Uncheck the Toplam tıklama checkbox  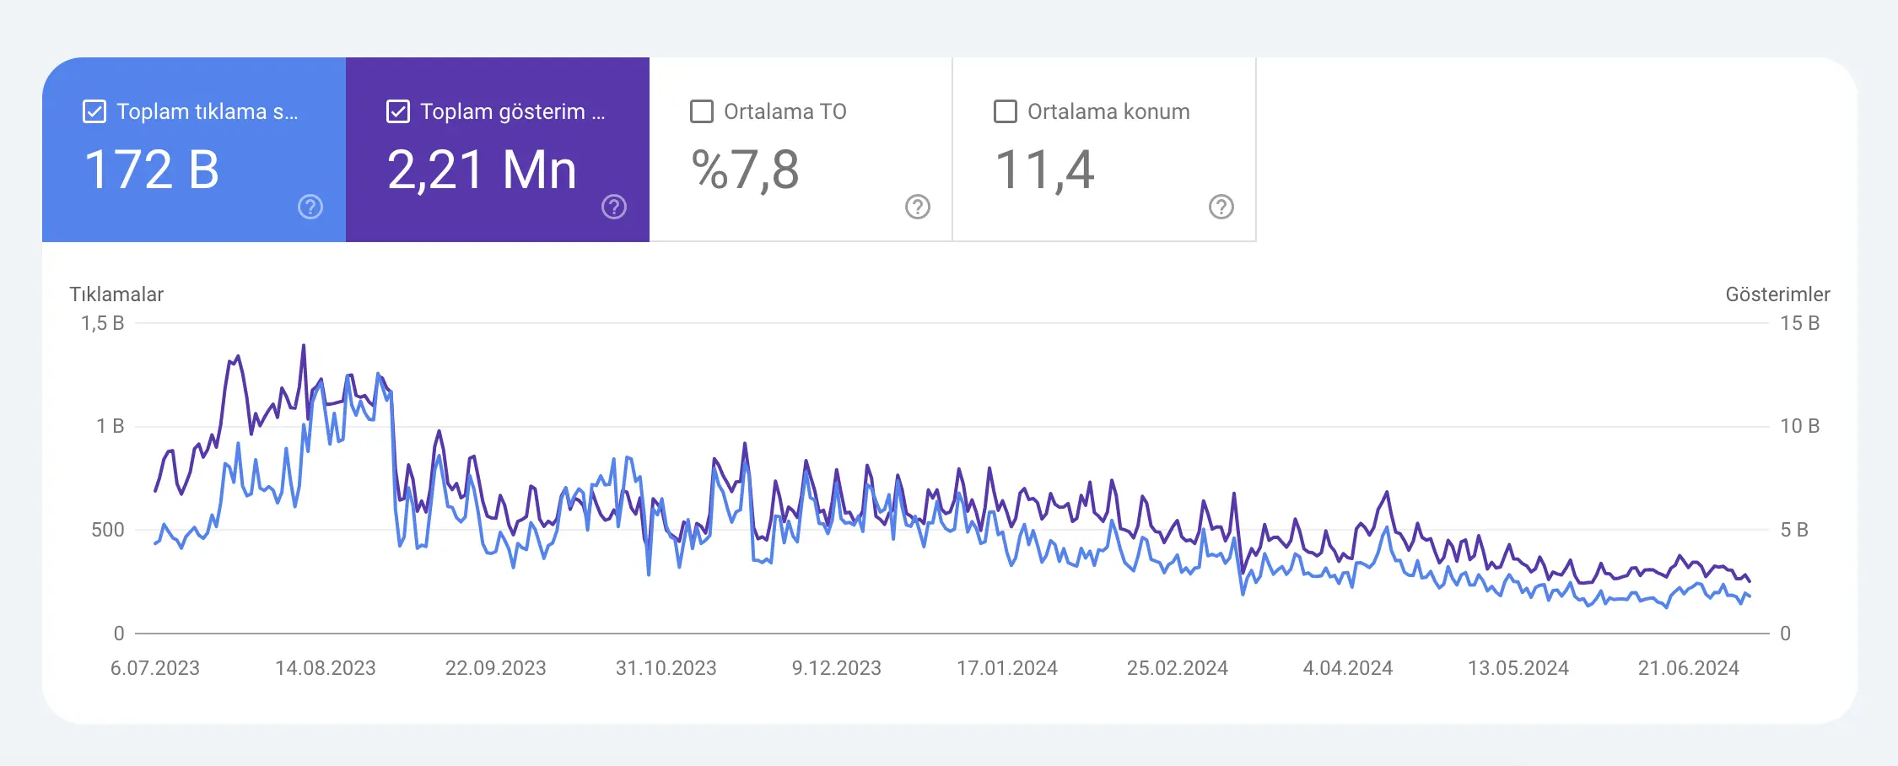[94, 111]
